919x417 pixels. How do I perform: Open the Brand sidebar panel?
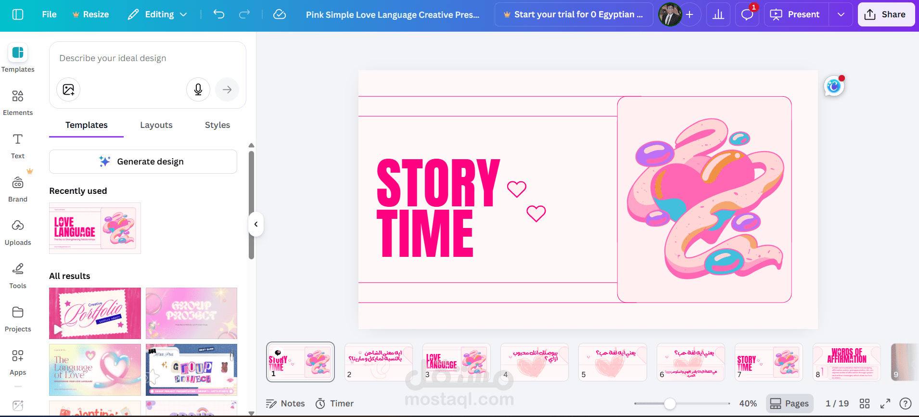coord(18,189)
